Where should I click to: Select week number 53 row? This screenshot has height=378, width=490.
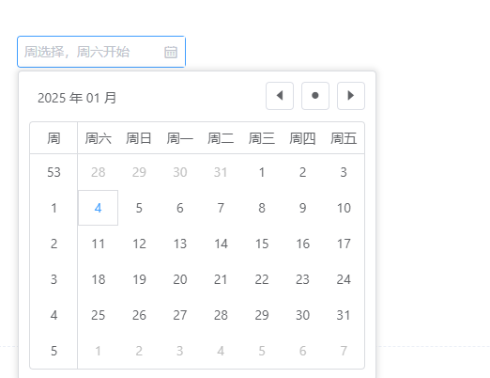(54, 172)
